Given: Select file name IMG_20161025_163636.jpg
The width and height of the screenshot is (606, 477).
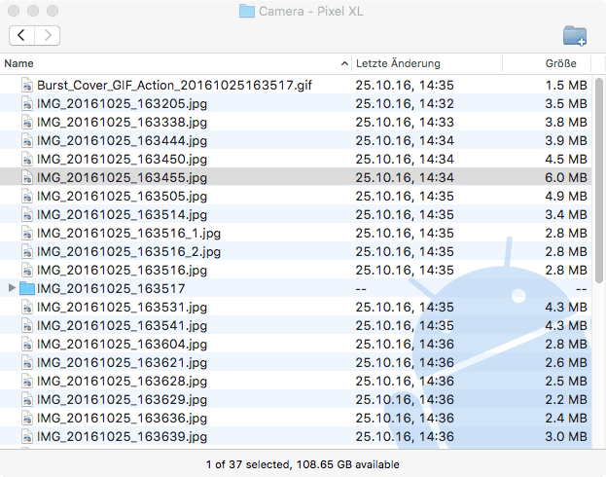Looking at the screenshot, I should [123, 419].
